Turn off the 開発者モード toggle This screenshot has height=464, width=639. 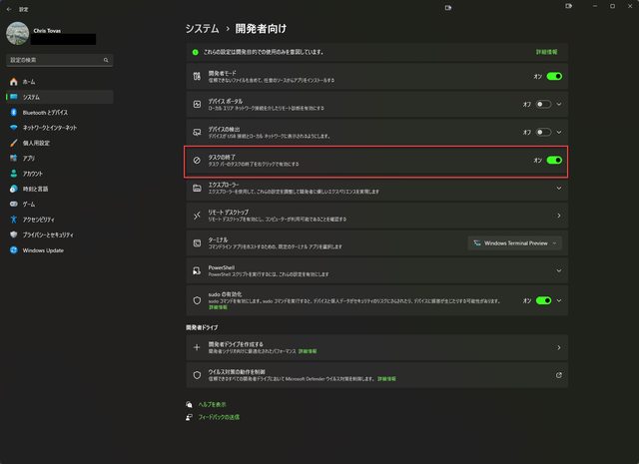point(554,76)
